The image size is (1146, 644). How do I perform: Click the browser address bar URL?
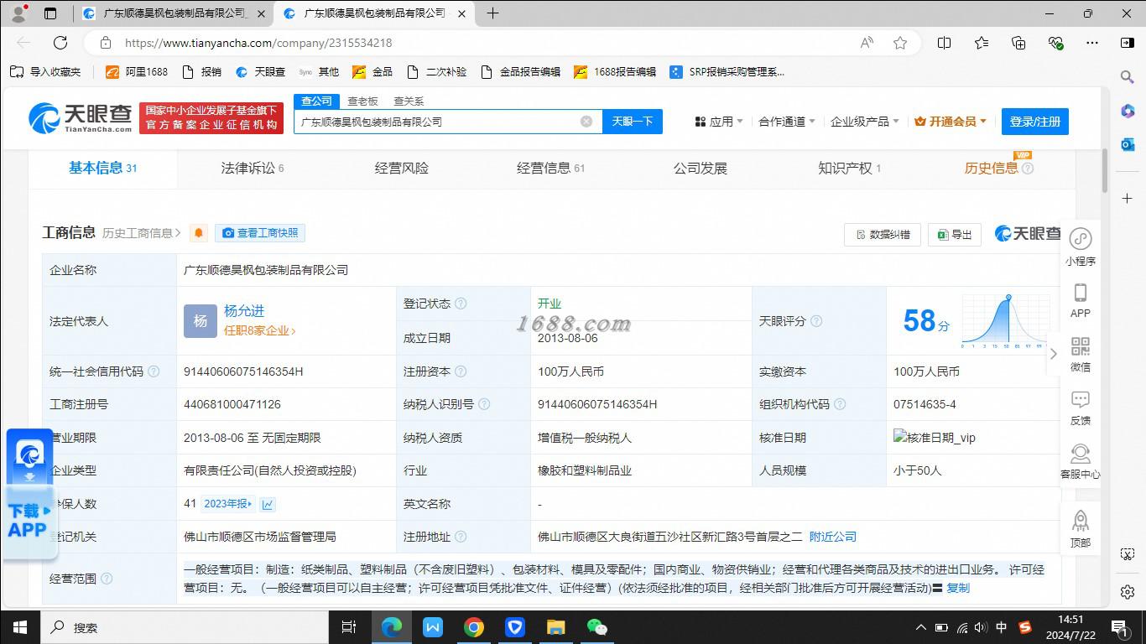[x=258, y=43]
